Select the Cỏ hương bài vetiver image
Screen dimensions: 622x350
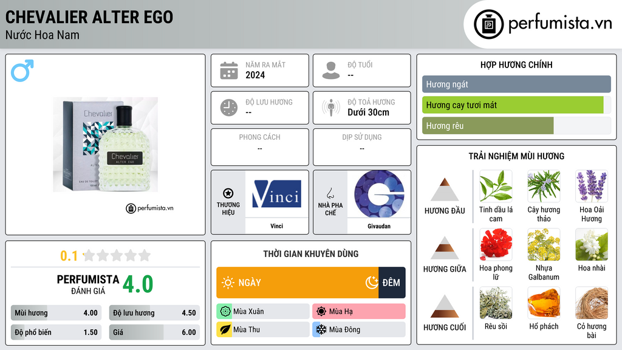pyautogui.click(x=592, y=303)
